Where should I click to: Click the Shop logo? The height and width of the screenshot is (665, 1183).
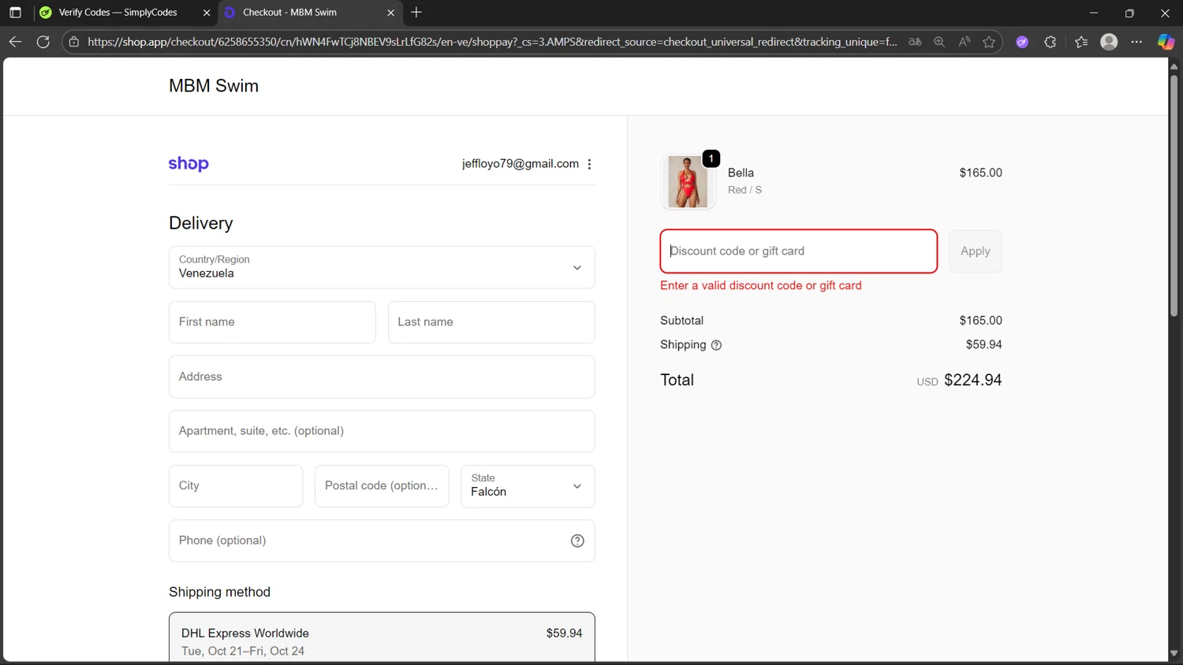[x=188, y=164]
